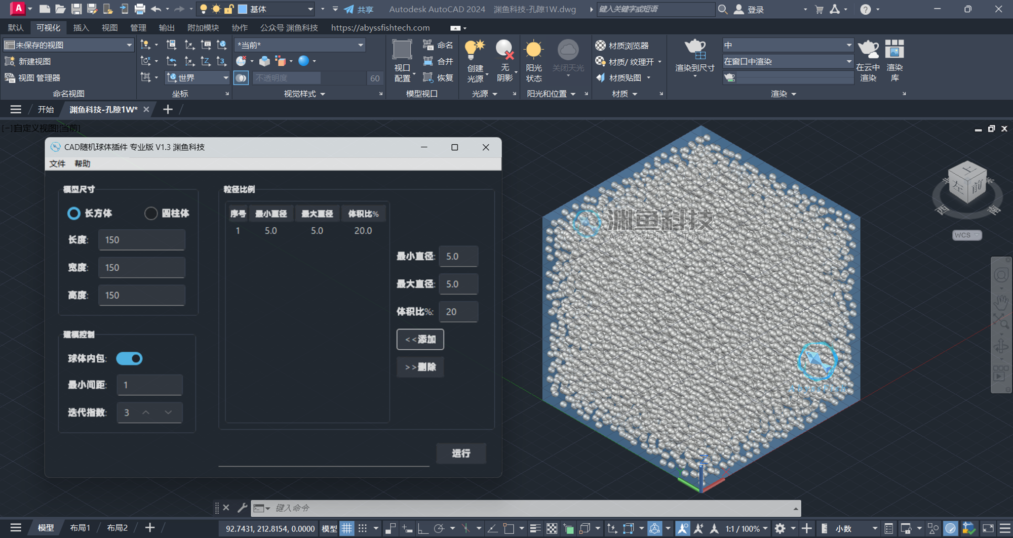Decrease 迭代指数 with the down arrow
The height and width of the screenshot is (538, 1013).
click(168, 412)
